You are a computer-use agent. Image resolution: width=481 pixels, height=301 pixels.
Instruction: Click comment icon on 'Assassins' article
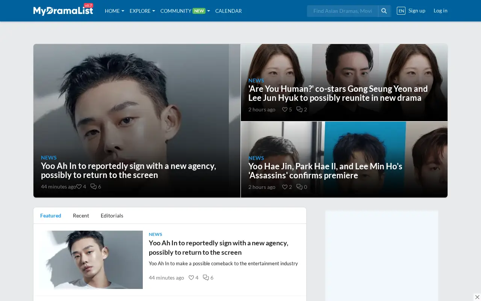pyautogui.click(x=299, y=187)
